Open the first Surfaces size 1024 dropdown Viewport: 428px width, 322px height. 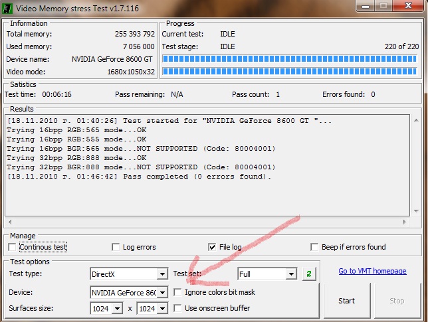point(117,308)
